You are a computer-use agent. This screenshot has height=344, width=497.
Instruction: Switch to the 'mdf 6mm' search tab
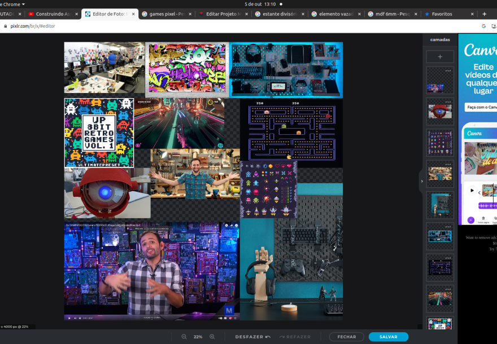(393, 14)
